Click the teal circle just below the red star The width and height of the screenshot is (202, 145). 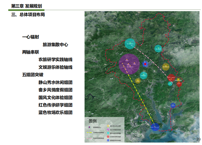click(x=143, y=75)
